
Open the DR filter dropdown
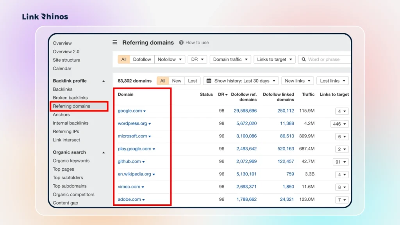pos(197,59)
